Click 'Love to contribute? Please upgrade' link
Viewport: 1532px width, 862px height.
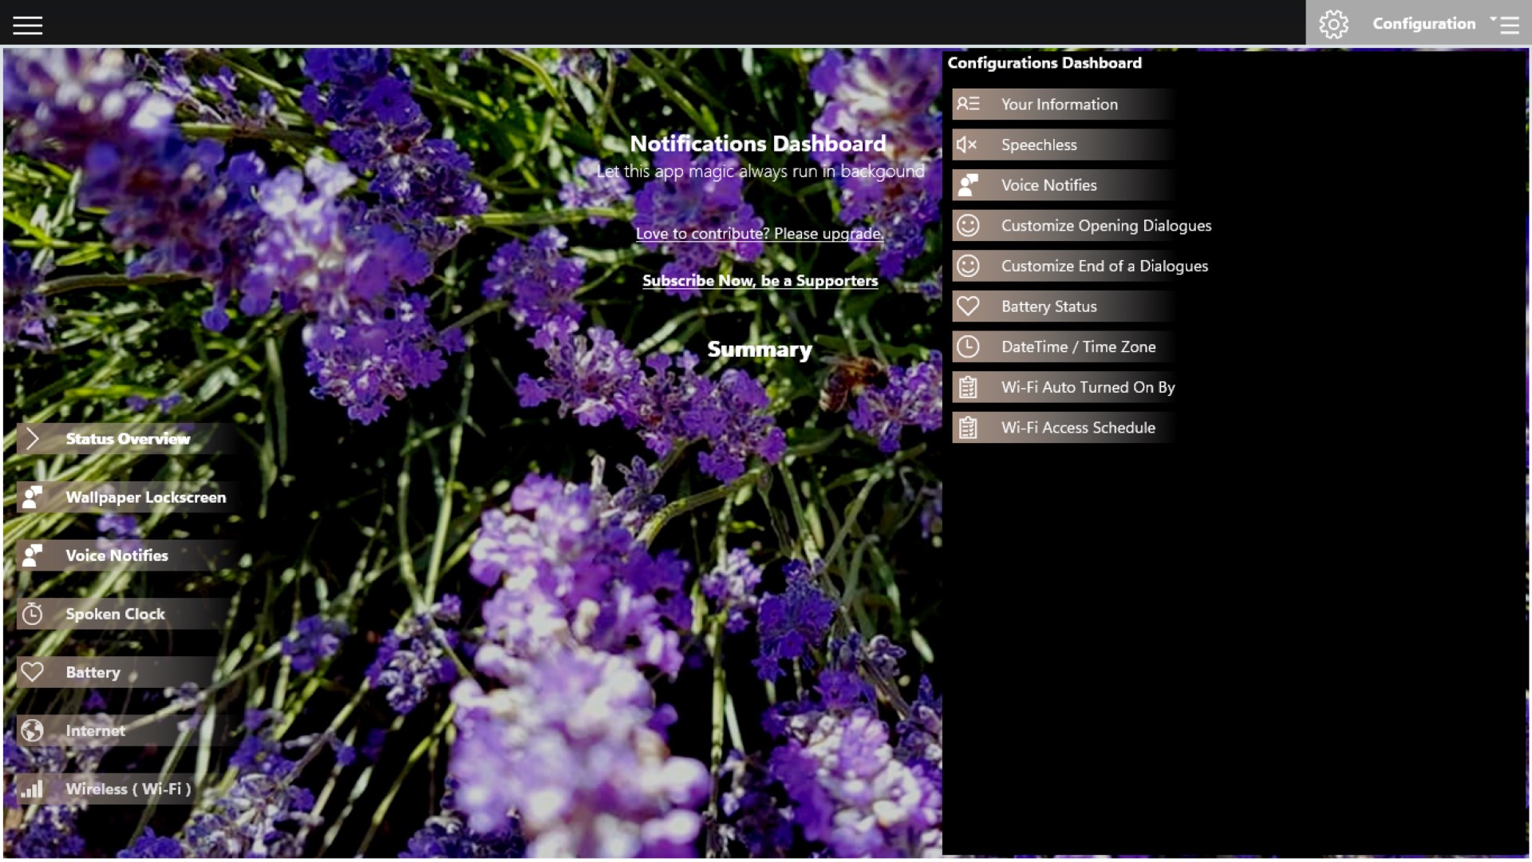[x=759, y=233]
